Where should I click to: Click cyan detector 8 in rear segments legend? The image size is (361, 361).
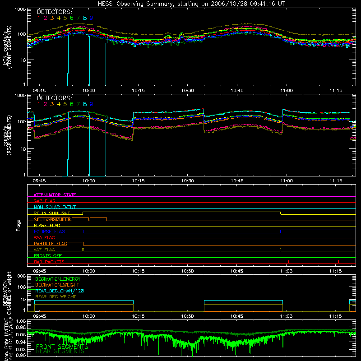click(x=85, y=104)
